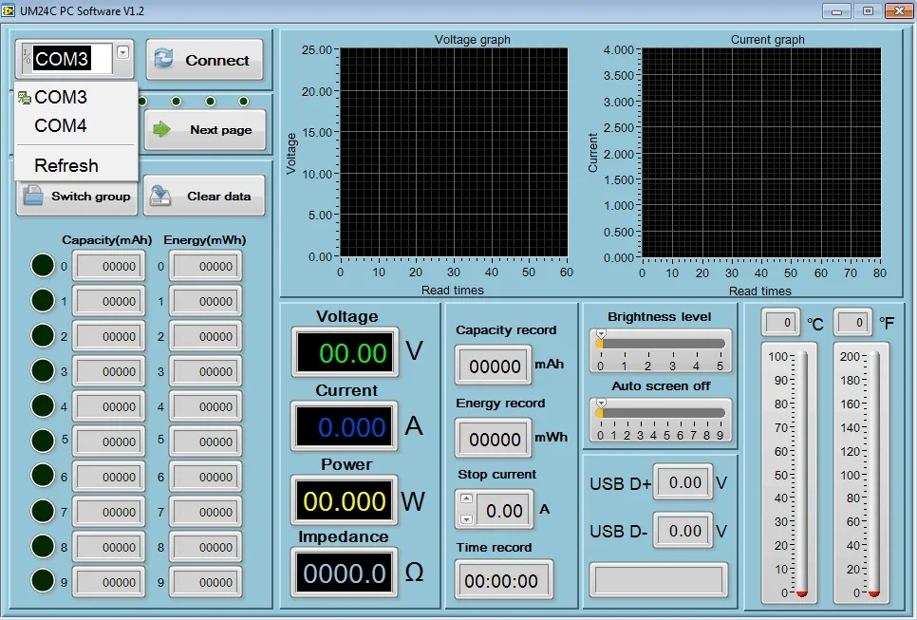The height and width of the screenshot is (620, 917).
Task: Click the Clear data download icon
Action: pyautogui.click(x=160, y=196)
